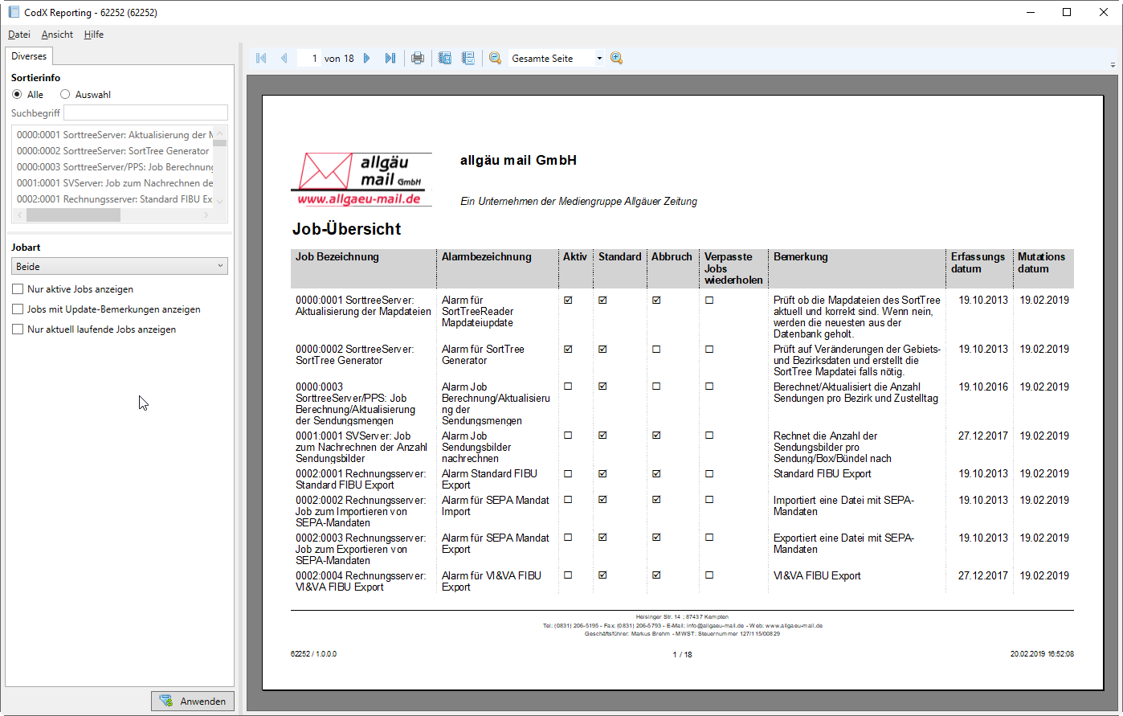The height and width of the screenshot is (716, 1123).
Task: Open the Jobart dropdown showing Beide
Action: click(x=120, y=266)
